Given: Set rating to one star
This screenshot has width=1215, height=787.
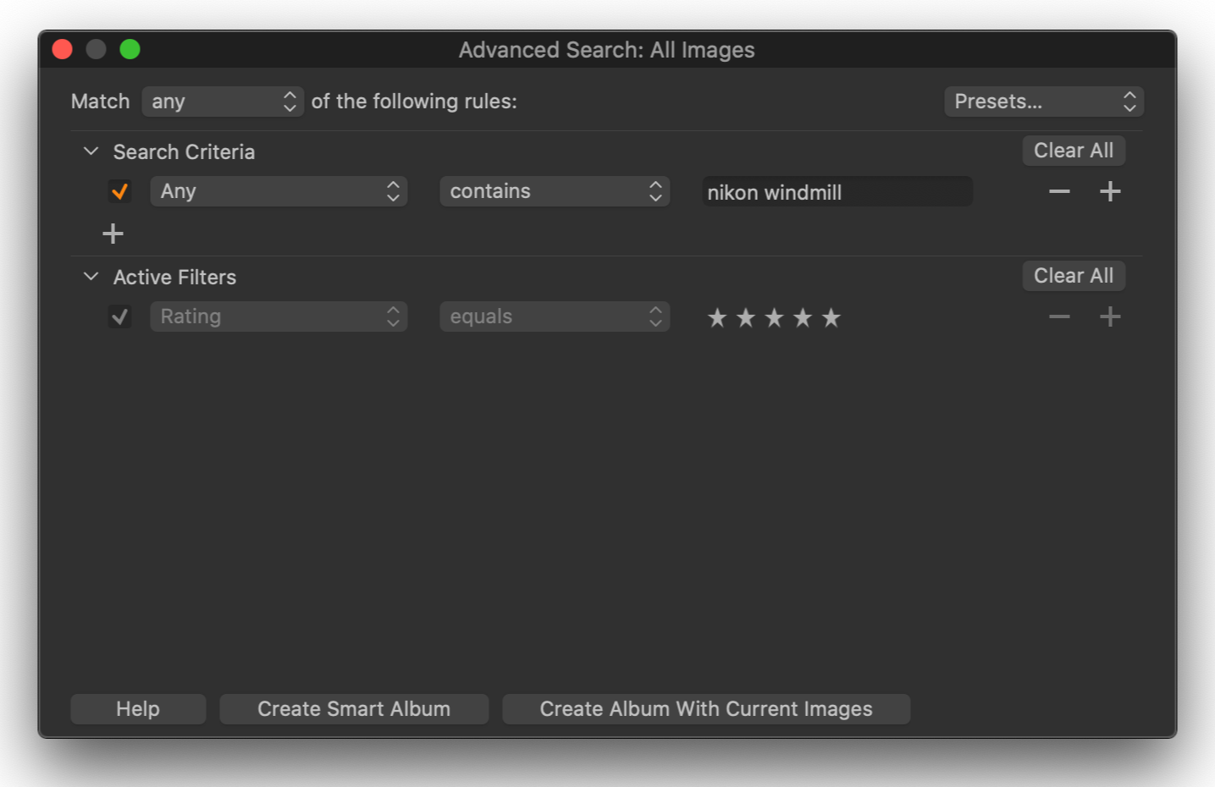Looking at the screenshot, I should point(717,318).
